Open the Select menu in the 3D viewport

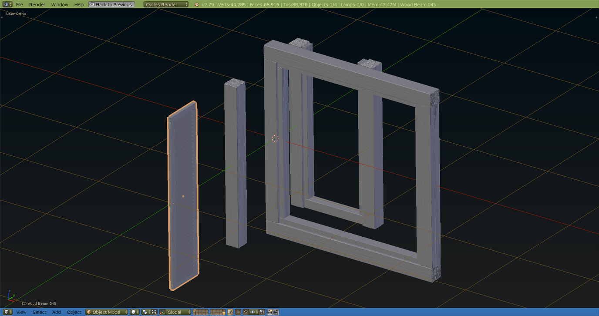tap(39, 312)
